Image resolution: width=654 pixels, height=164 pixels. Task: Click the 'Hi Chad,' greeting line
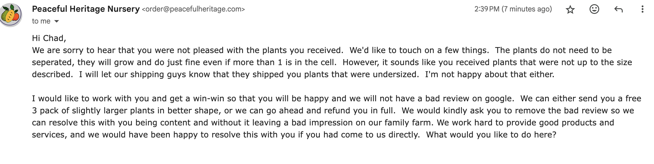[x=49, y=38]
